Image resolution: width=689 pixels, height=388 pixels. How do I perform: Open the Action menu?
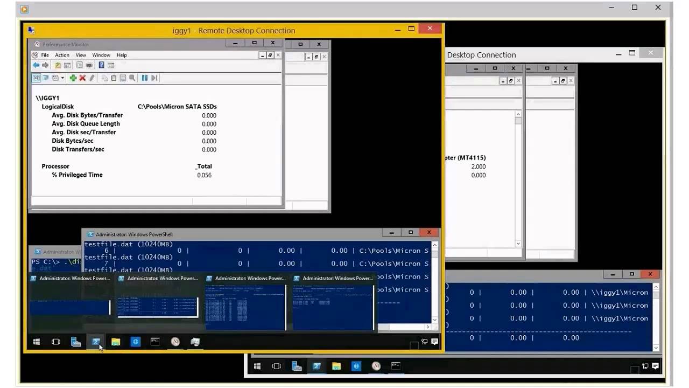click(62, 55)
